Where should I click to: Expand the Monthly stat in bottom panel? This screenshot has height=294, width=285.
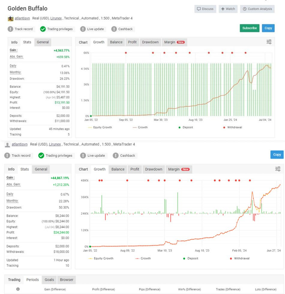(x=12, y=201)
